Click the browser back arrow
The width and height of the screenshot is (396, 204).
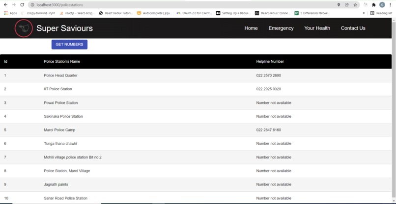[x=5, y=5]
